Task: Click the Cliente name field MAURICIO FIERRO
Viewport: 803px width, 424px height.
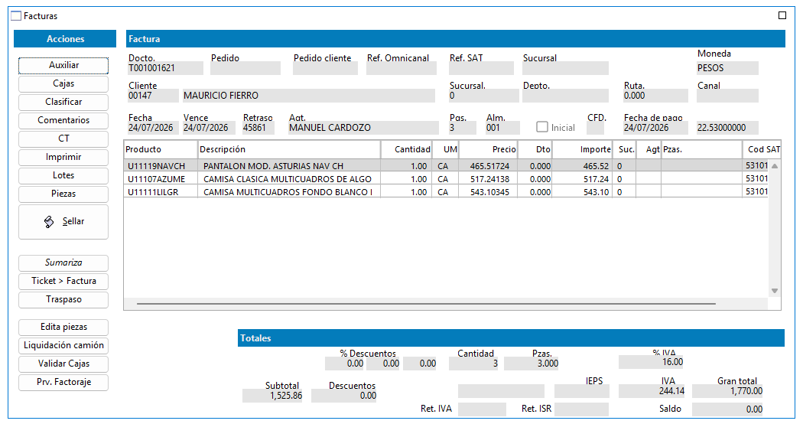Action: [308, 96]
